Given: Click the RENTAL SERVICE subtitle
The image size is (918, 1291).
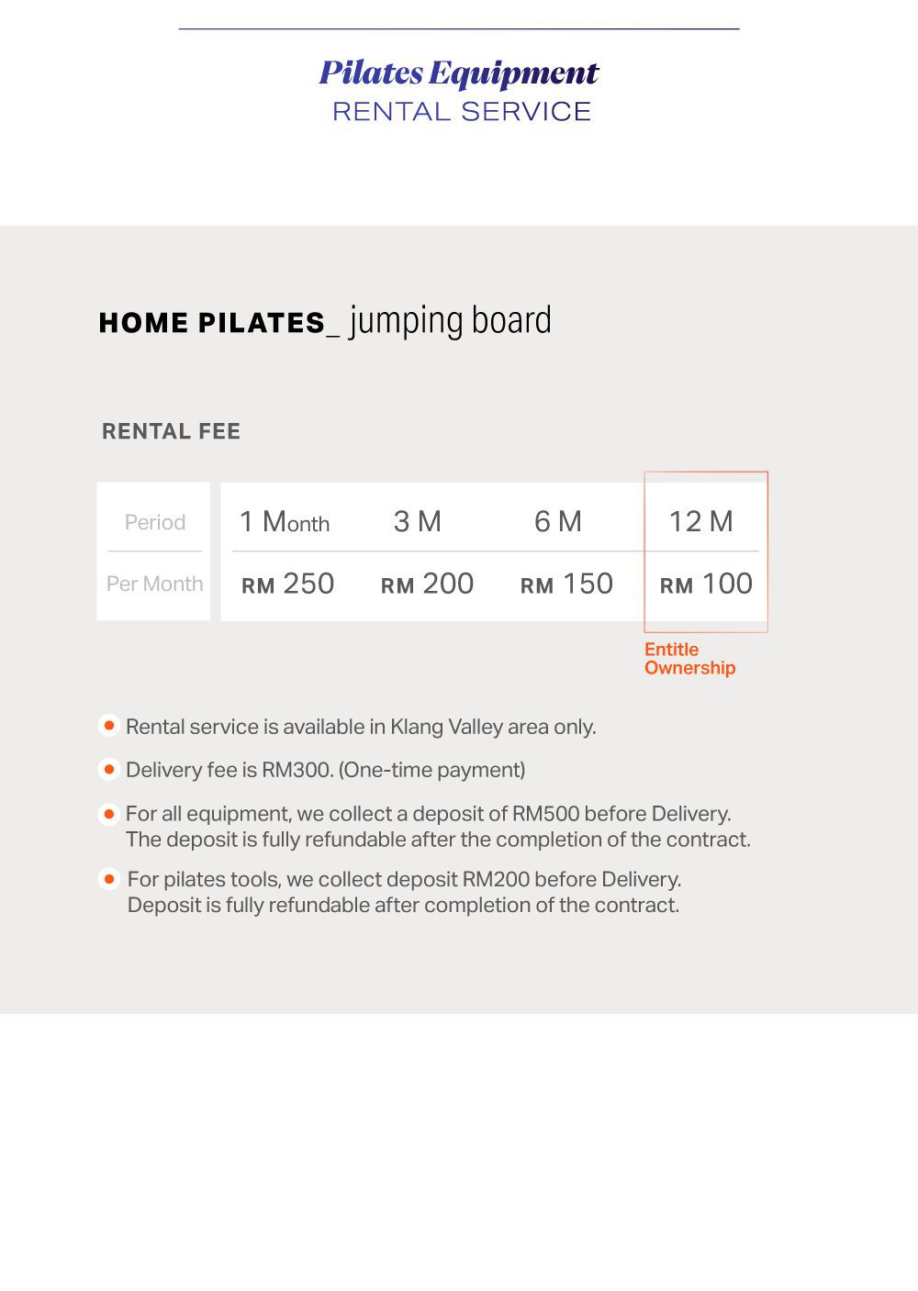Looking at the screenshot, I should pos(462,112).
